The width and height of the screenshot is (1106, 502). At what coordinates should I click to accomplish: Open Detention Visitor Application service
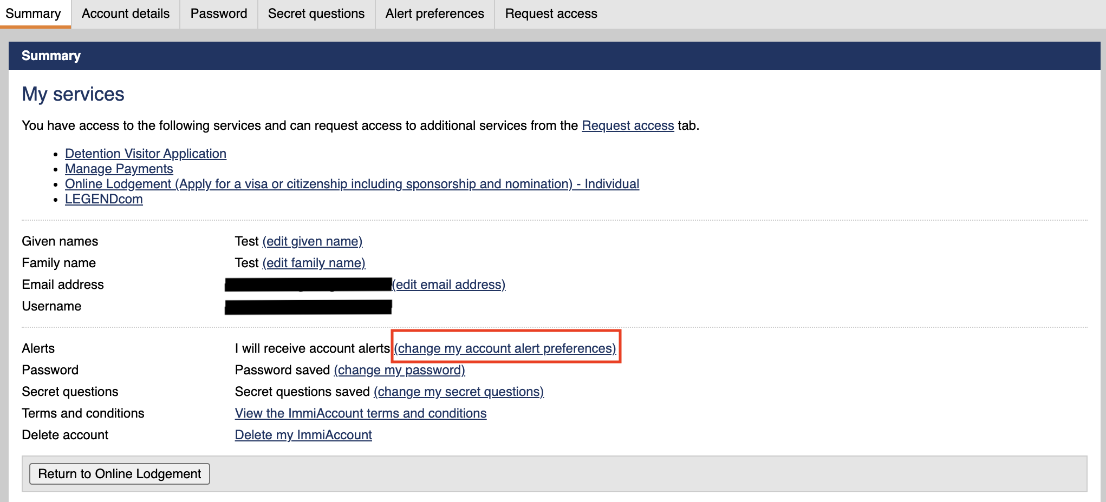click(x=146, y=154)
